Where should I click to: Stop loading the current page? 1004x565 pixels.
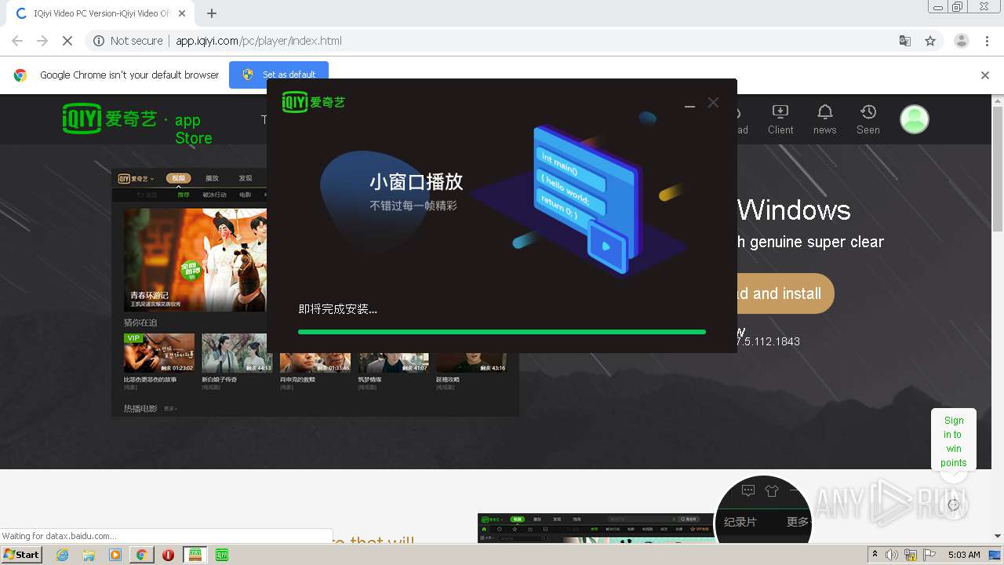point(67,41)
